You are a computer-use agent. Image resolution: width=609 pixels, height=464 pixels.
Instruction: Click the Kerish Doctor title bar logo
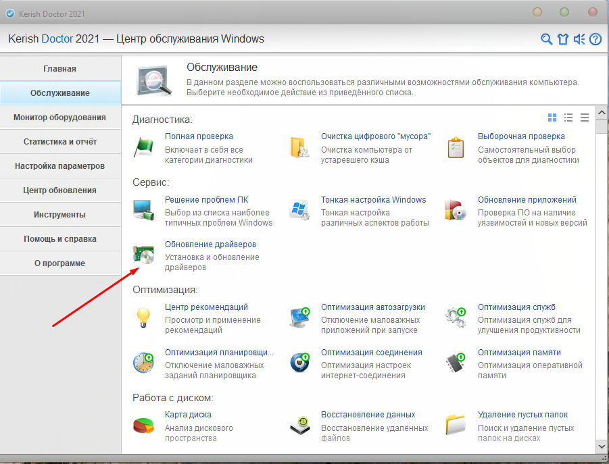(x=10, y=14)
